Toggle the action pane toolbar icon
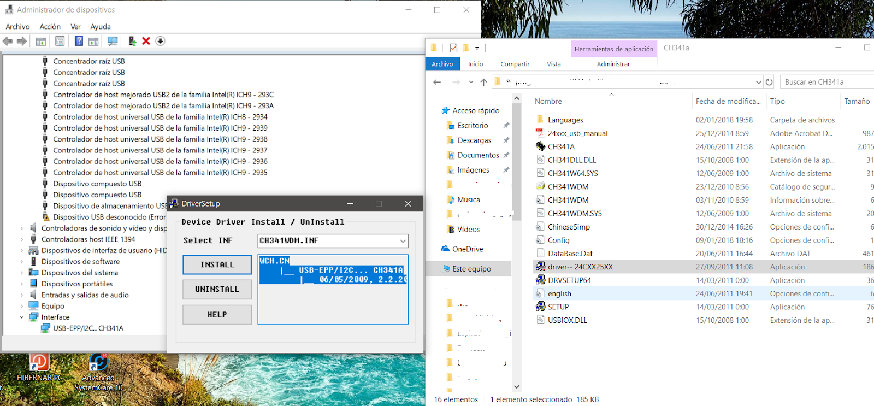Viewport: 874px width, 406px height. coord(93,41)
